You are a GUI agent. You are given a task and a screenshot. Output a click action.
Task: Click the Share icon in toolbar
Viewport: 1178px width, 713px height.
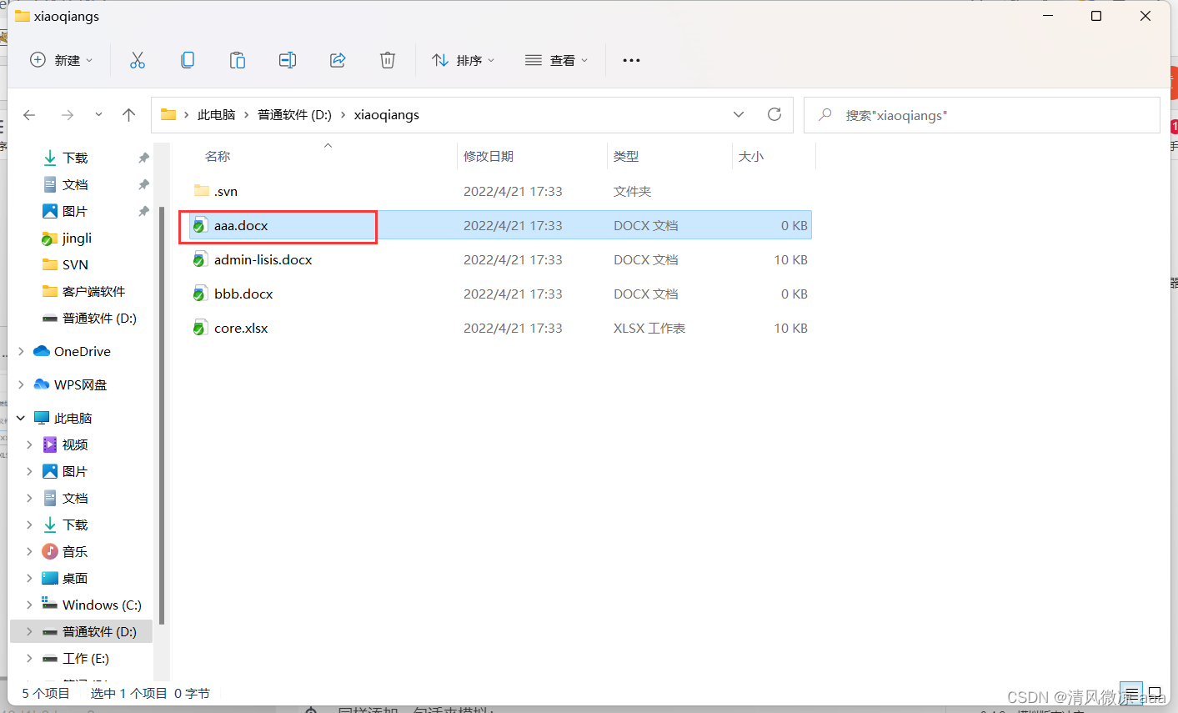point(338,60)
